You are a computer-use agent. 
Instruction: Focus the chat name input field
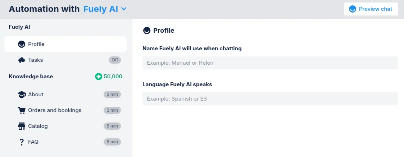click(270, 63)
